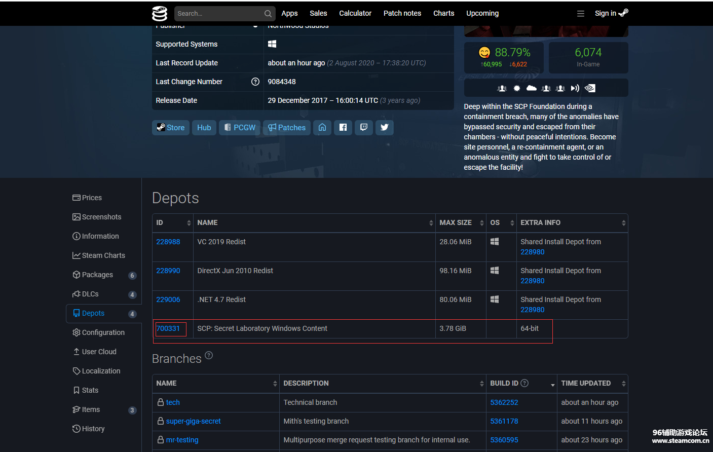The image size is (713, 452).
Task: Open the Twitter profile icon button
Action: click(385, 128)
